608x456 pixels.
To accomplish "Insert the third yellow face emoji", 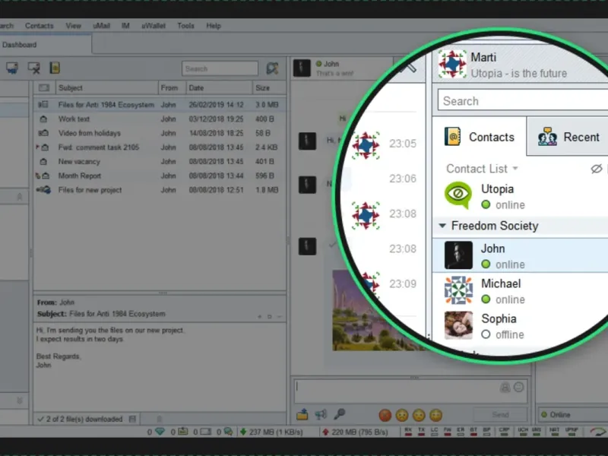I will (x=419, y=415).
